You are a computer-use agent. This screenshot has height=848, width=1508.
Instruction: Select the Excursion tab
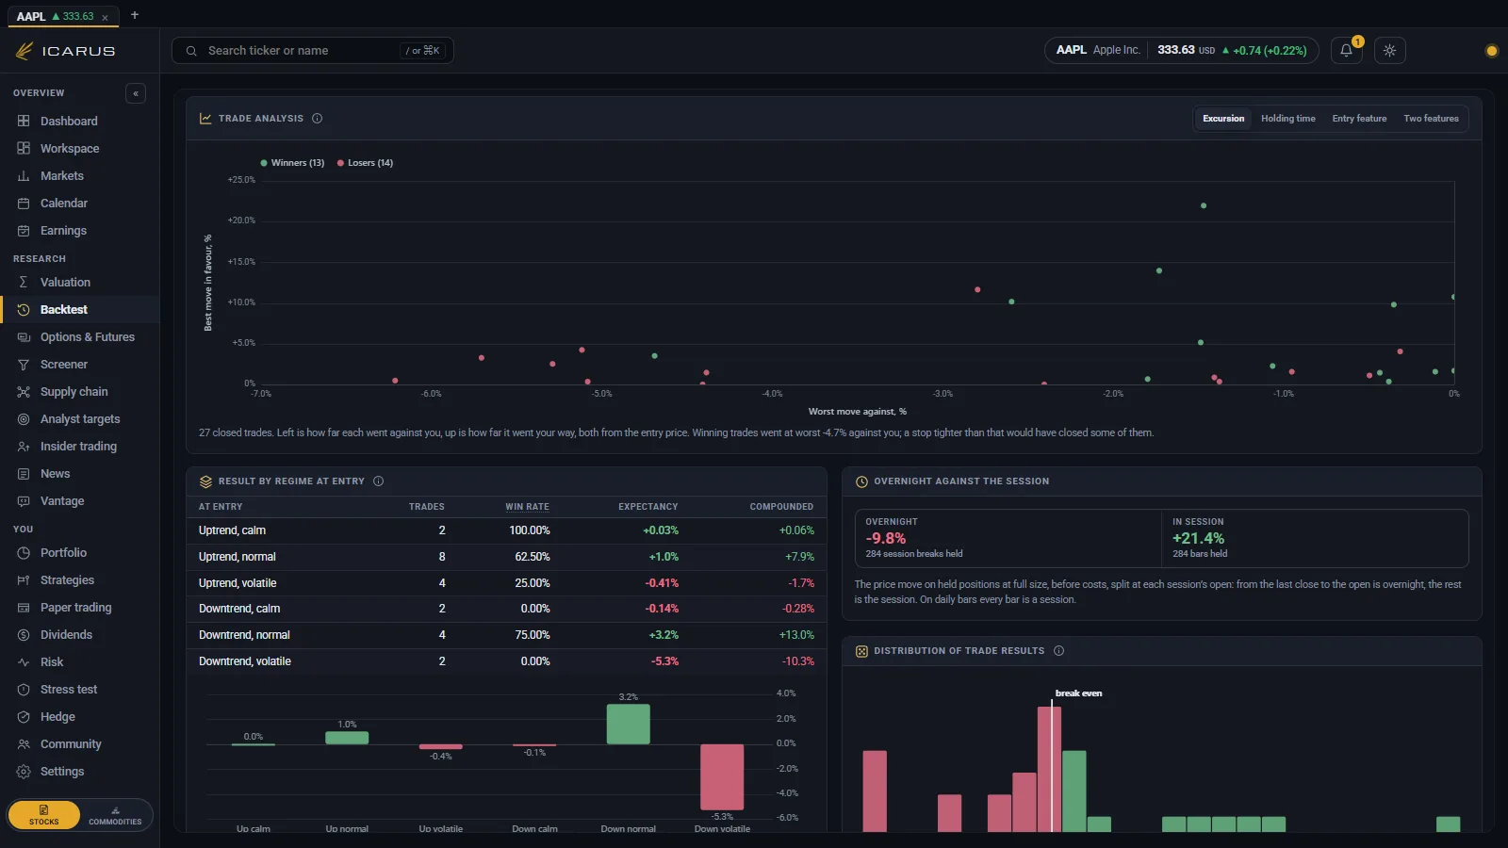pos(1223,119)
